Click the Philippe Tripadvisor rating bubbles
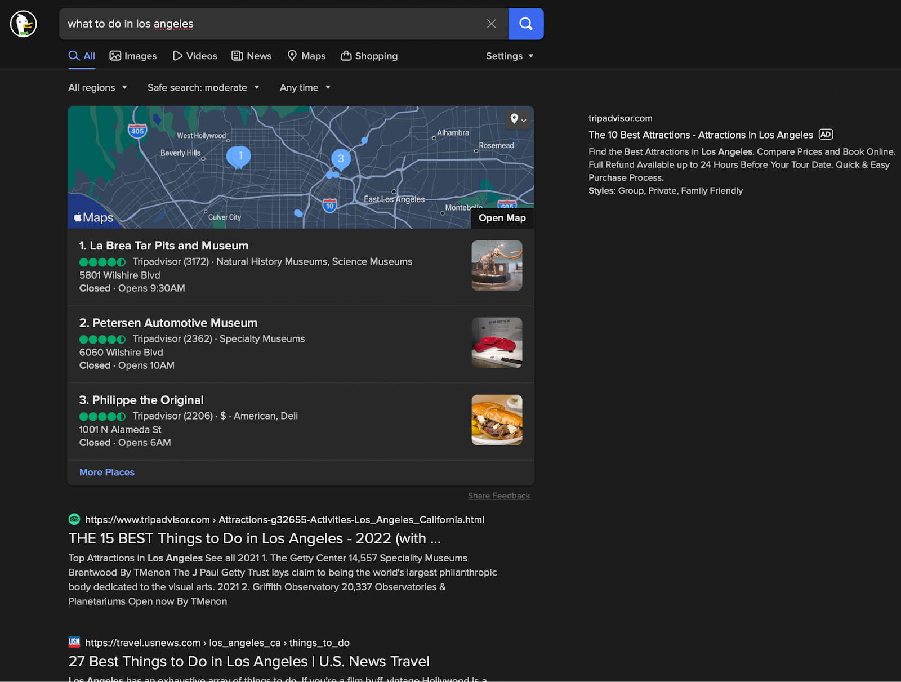Screen dimensions: 901x682 click(102, 416)
